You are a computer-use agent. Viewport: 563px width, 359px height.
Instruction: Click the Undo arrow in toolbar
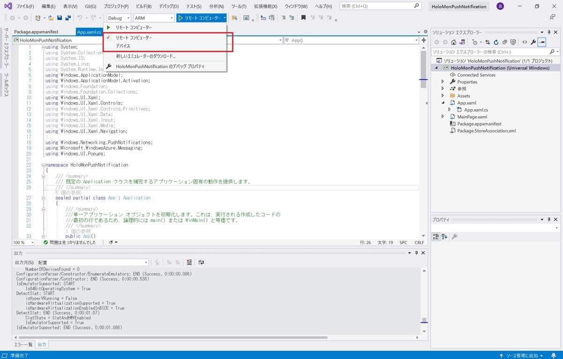(80, 18)
